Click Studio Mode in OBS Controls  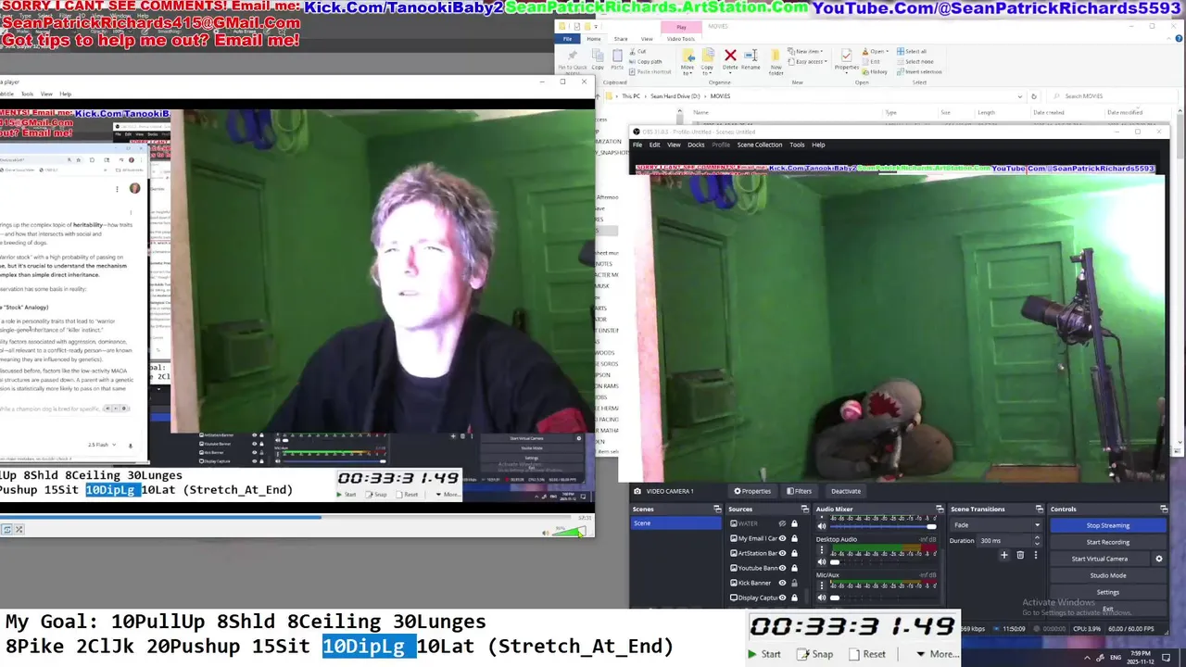click(x=1108, y=575)
